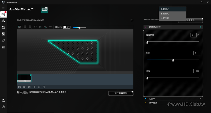Open the news sidebar icon
The width and height of the screenshot is (211, 113).
click(3, 47)
